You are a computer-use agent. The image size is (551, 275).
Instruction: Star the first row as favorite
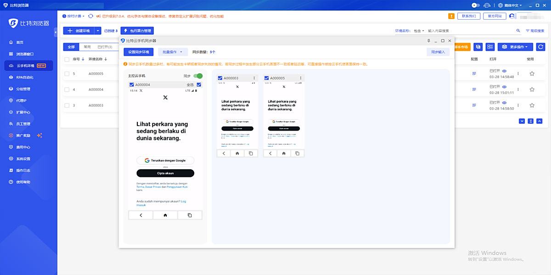(532, 73)
